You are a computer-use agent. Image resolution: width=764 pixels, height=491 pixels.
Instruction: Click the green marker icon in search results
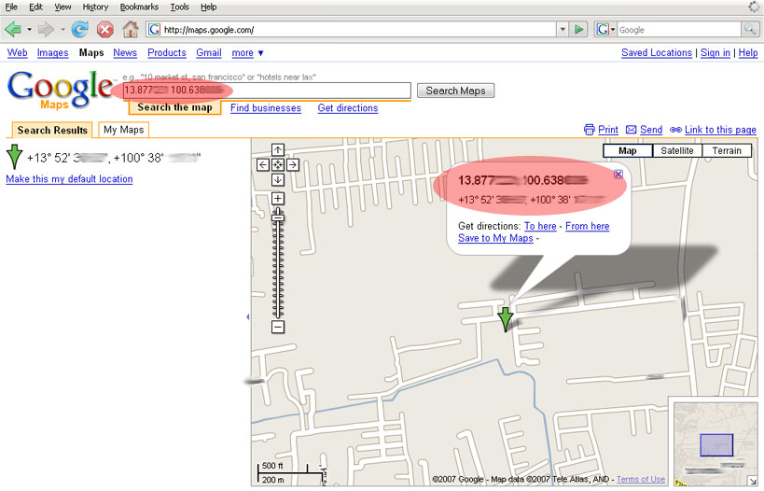[14, 157]
